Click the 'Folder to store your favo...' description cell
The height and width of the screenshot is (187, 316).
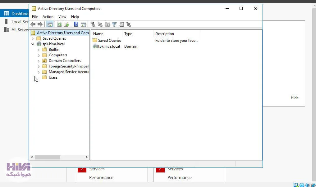(x=177, y=40)
